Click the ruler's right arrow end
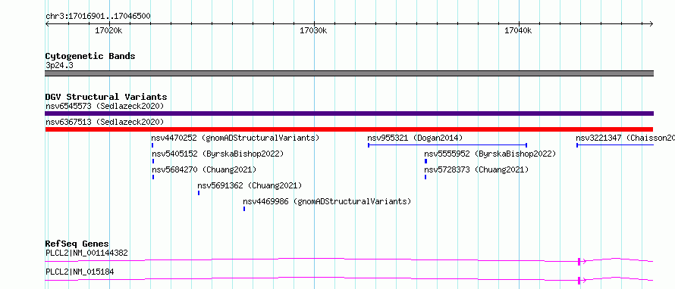 click(651, 23)
